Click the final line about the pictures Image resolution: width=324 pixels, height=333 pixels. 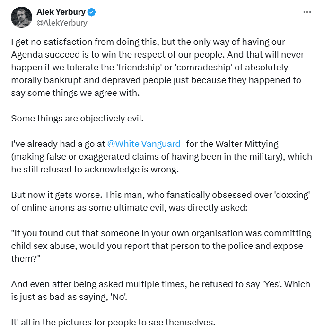[113, 323]
